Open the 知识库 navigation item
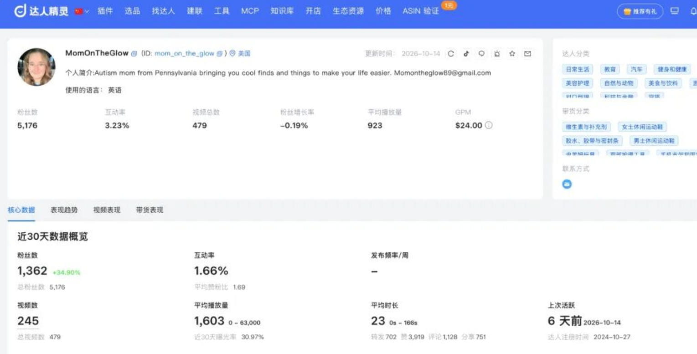The image size is (697, 354). [x=282, y=11]
